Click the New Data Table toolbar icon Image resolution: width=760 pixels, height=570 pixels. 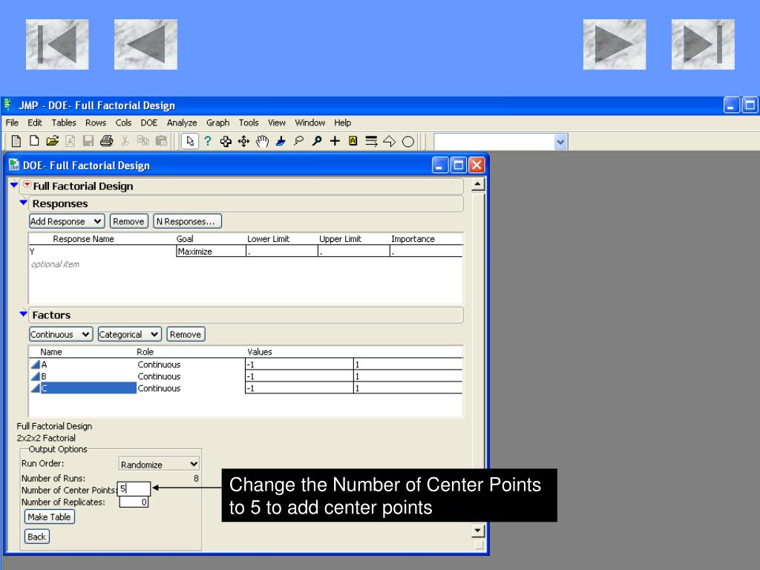coord(16,141)
